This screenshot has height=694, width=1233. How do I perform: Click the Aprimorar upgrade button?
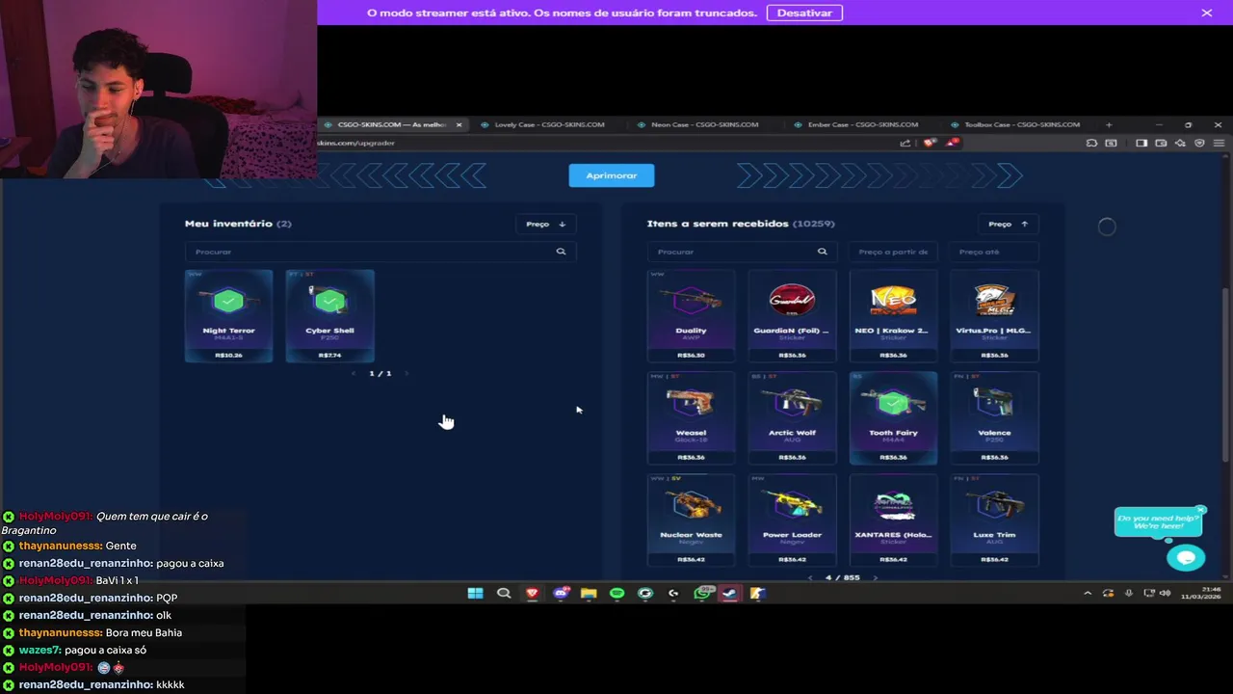coord(611,175)
